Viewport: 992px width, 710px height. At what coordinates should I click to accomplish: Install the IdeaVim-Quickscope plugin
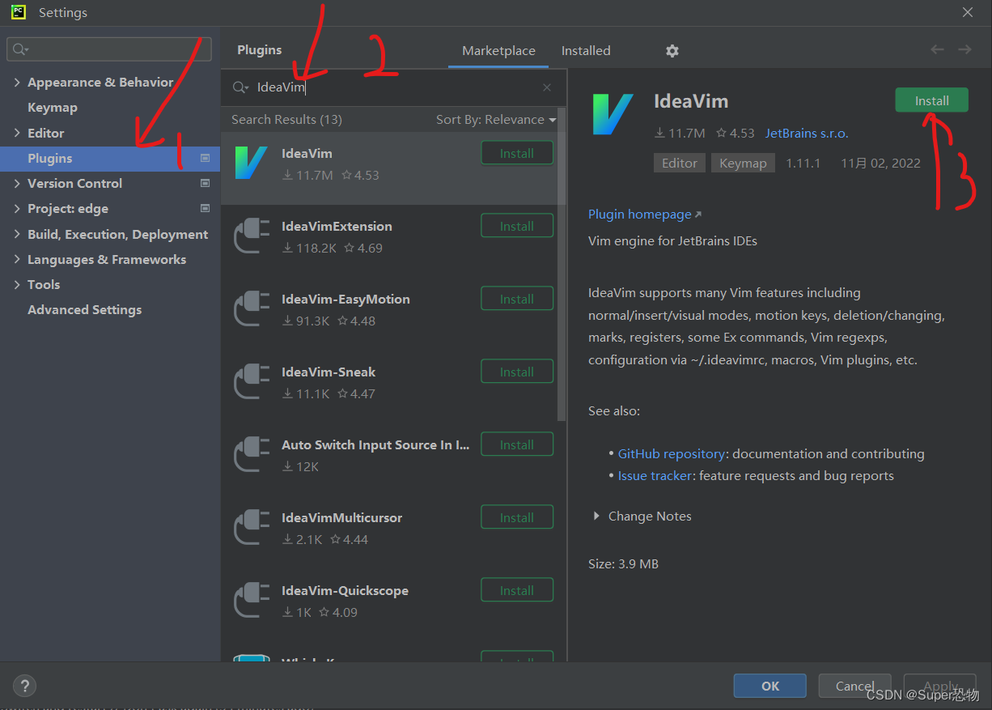click(x=517, y=590)
